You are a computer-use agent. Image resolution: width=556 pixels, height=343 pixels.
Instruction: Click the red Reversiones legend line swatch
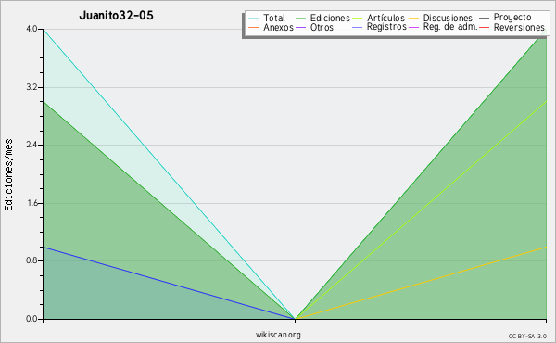(x=484, y=27)
